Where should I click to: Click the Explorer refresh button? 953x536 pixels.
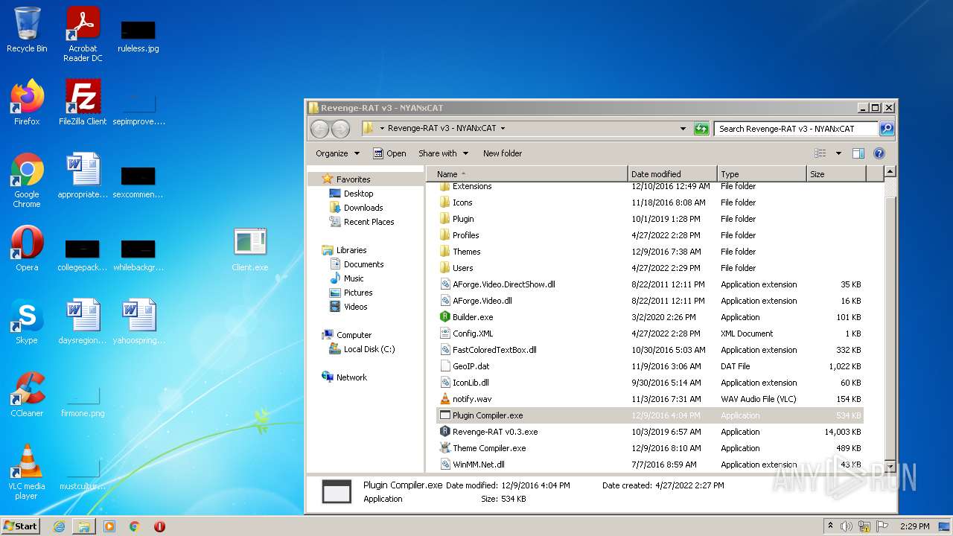pyautogui.click(x=701, y=129)
